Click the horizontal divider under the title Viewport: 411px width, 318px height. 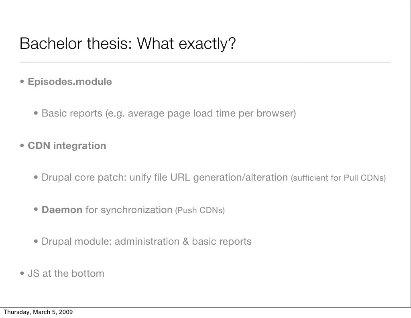205,62
